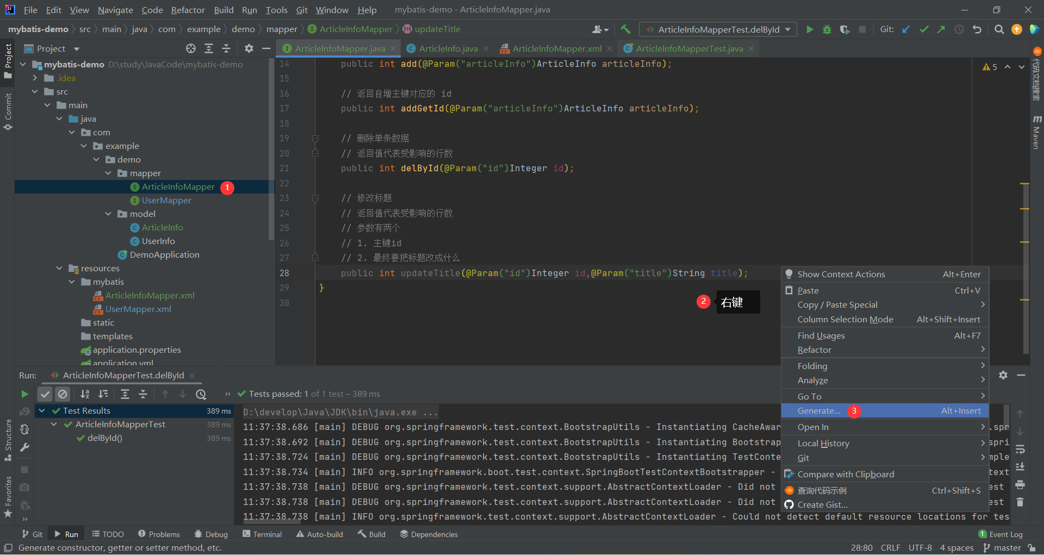
Task: Open Run panel settings gear
Action: click(x=1003, y=375)
